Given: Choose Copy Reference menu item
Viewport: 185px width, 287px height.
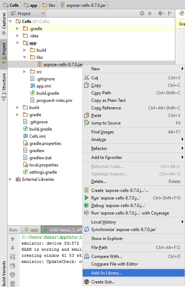Looking at the screenshot, I should point(133,108).
